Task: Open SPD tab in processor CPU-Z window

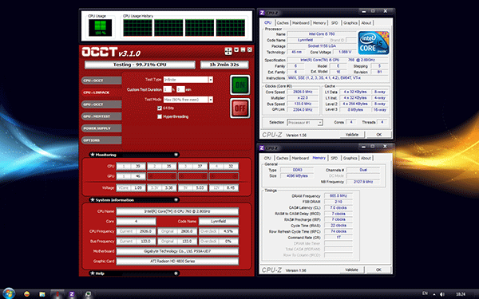Action: point(335,23)
